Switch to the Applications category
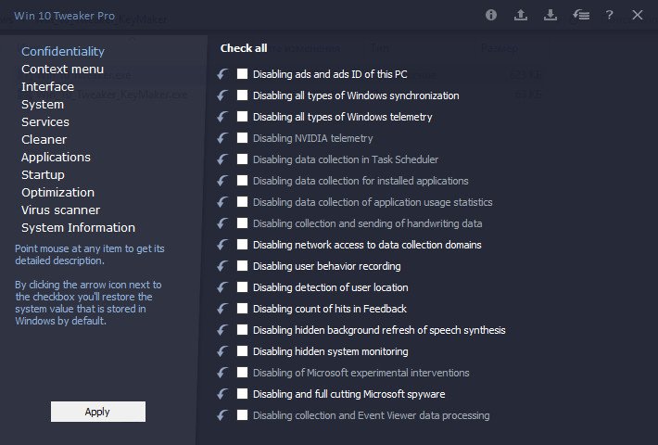The image size is (658, 445). coord(56,157)
